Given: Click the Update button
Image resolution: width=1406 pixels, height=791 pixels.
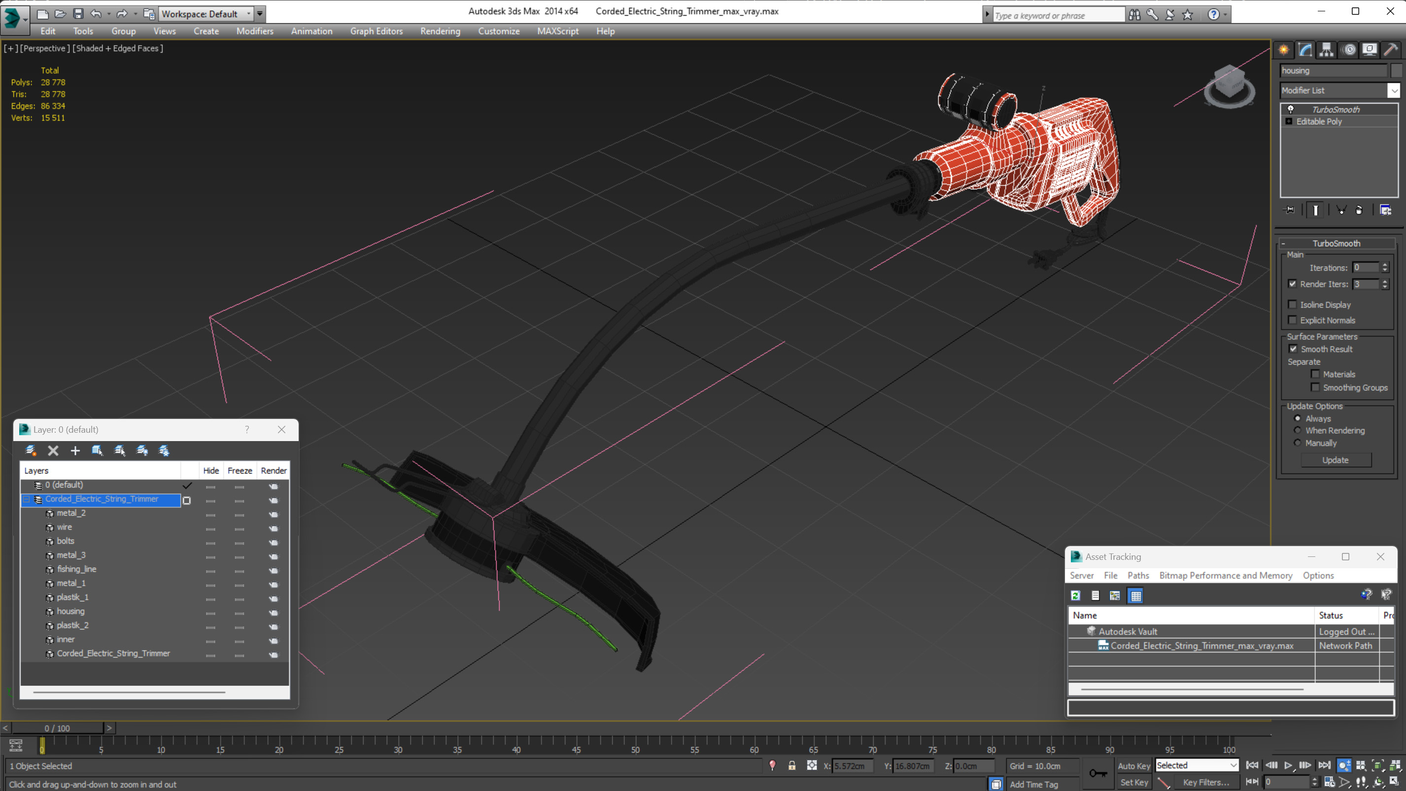Looking at the screenshot, I should click(1336, 460).
